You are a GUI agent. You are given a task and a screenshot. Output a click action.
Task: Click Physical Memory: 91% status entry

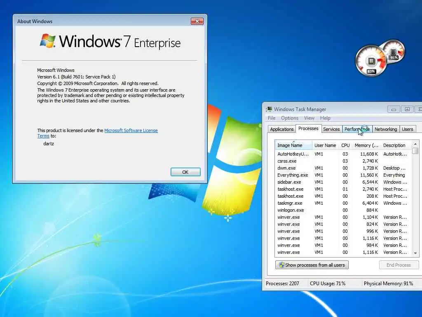[x=388, y=284]
